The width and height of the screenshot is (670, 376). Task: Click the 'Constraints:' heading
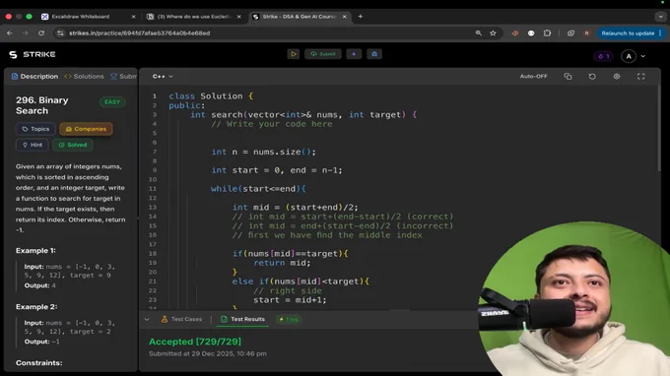pyautogui.click(x=38, y=363)
